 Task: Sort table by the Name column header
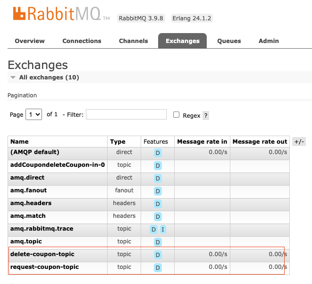pos(20,141)
